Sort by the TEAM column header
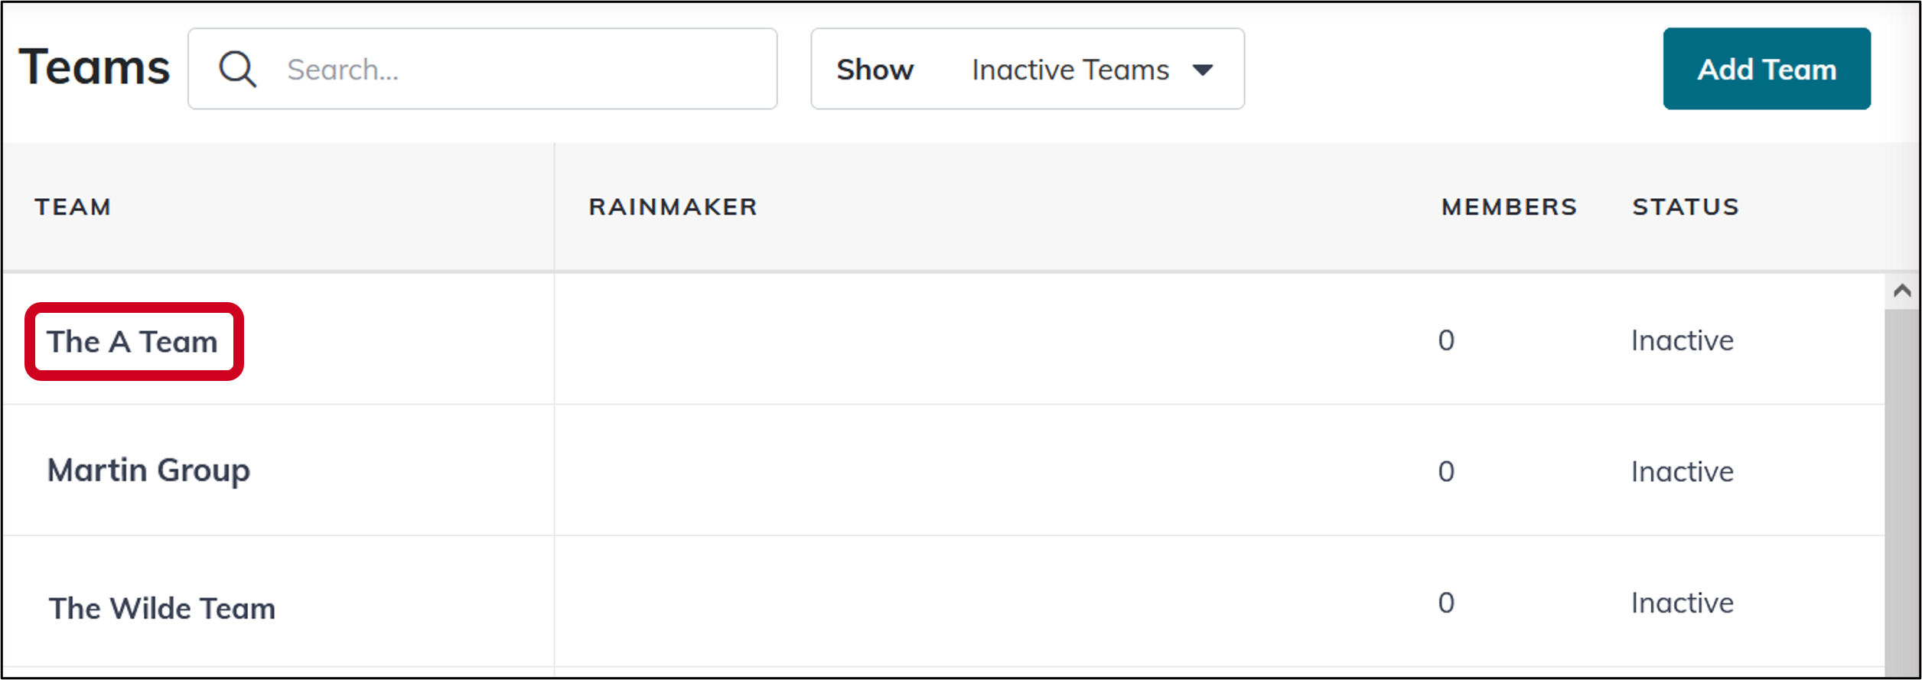The width and height of the screenshot is (1922, 680). click(73, 207)
